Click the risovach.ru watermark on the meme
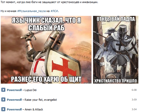The height and width of the screenshot is (112, 143). click(x=87, y=83)
